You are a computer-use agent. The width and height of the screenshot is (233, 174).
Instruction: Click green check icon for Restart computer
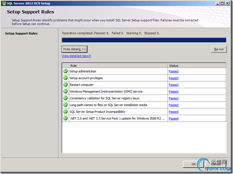66,85
